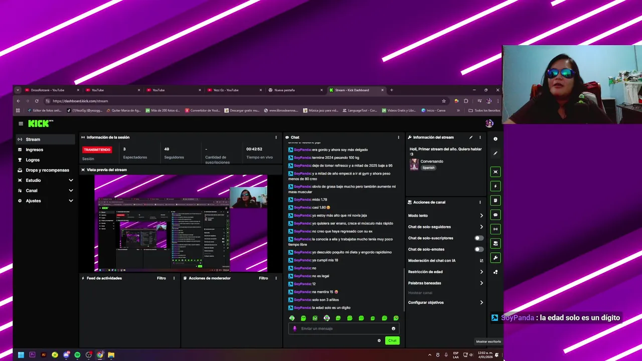The width and height of the screenshot is (642, 361).
Task: Open Ingresos in the Kick sidebar
Action: pos(46,149)
